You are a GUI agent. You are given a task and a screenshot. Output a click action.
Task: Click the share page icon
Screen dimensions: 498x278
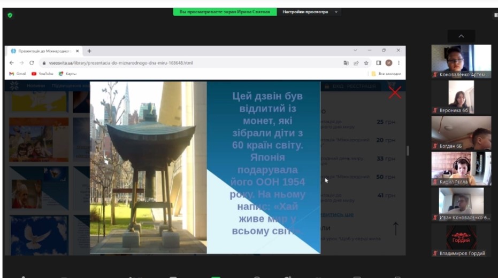pyautogui.click(x=356, y=63)
